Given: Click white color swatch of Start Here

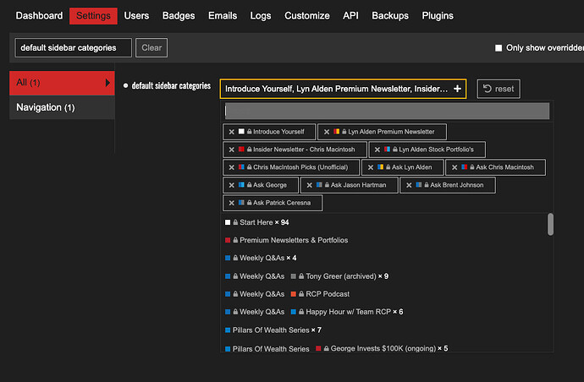Looking at the screenshot, I should coord(228,222).
